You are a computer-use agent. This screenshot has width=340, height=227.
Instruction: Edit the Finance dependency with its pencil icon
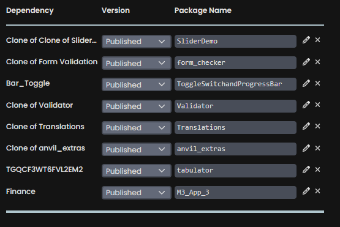(306, 191)
